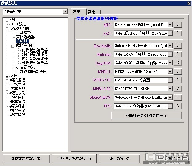Switch to the 其他 tab

94,12
